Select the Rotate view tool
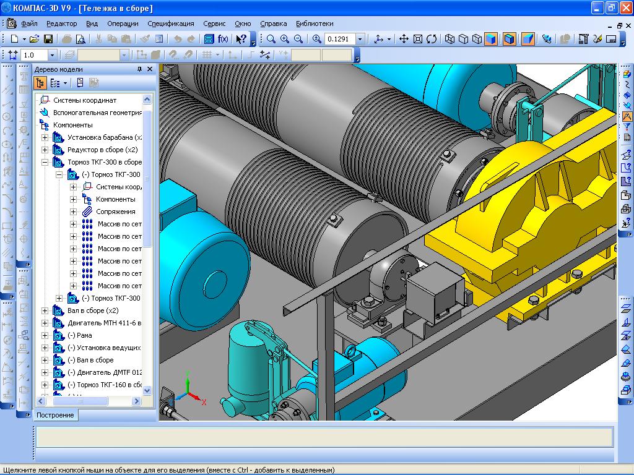634x475 pixels. coord(432,39)
